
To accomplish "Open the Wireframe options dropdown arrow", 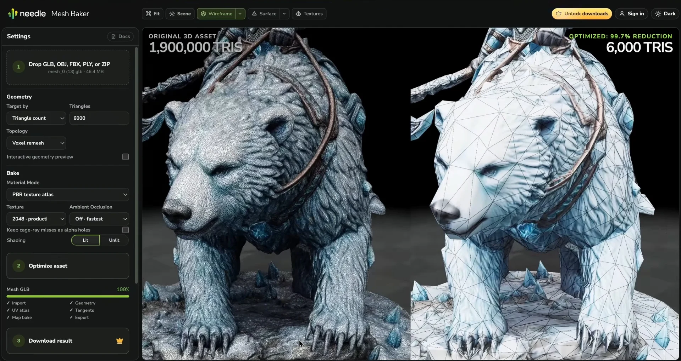I will coord(240,14).
